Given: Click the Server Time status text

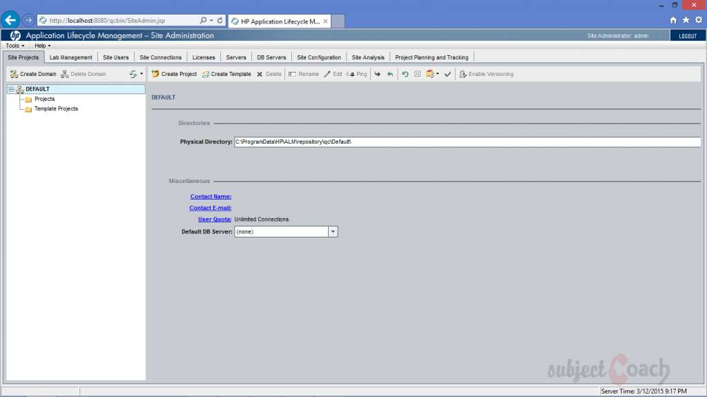Looking at the screenshot, I should (x=644, y=391).
